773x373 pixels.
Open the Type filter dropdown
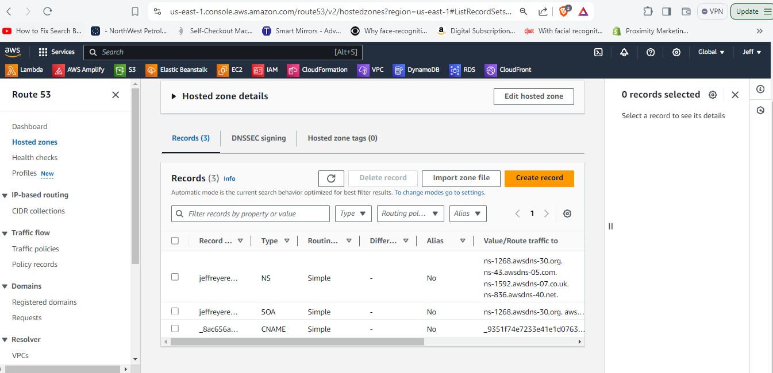(x=353, y=213)
